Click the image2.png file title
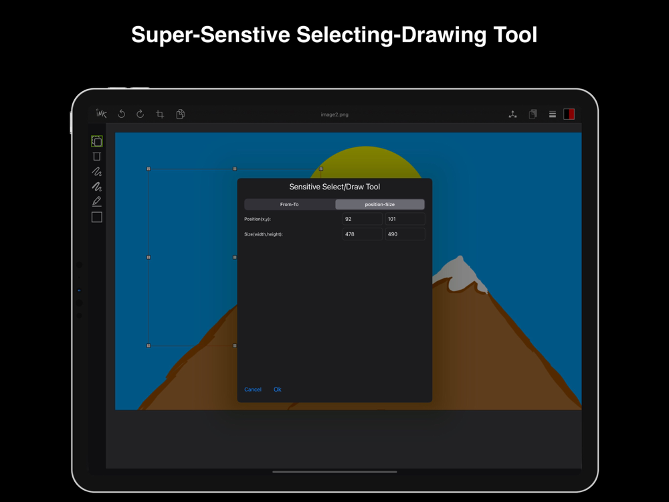The image size is (669, 502). coord(334,114)
